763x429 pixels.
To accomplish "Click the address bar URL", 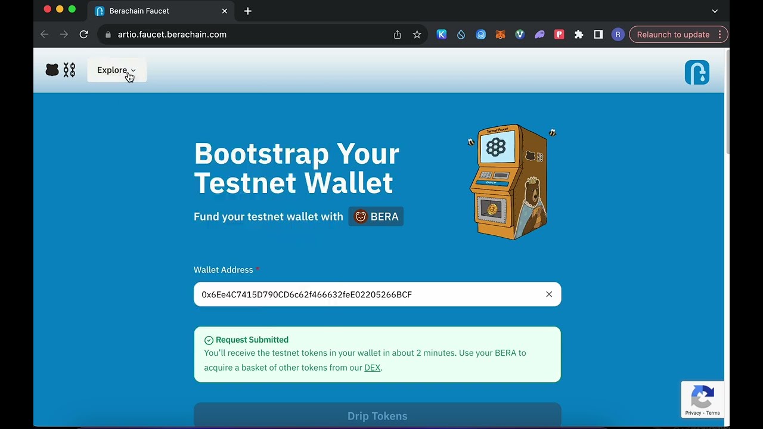I will [x=172, y=35].
